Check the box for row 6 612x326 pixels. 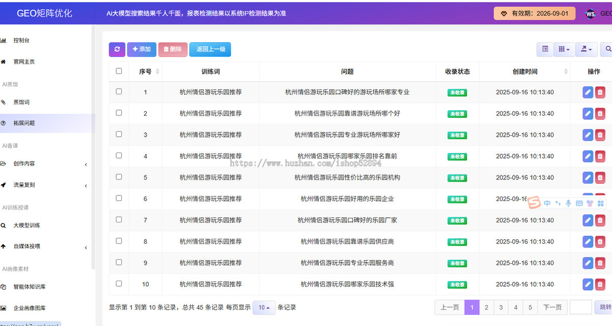point(119,198)
